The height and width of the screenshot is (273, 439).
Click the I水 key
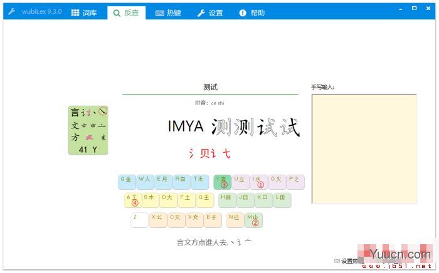[x=258, y=182]
